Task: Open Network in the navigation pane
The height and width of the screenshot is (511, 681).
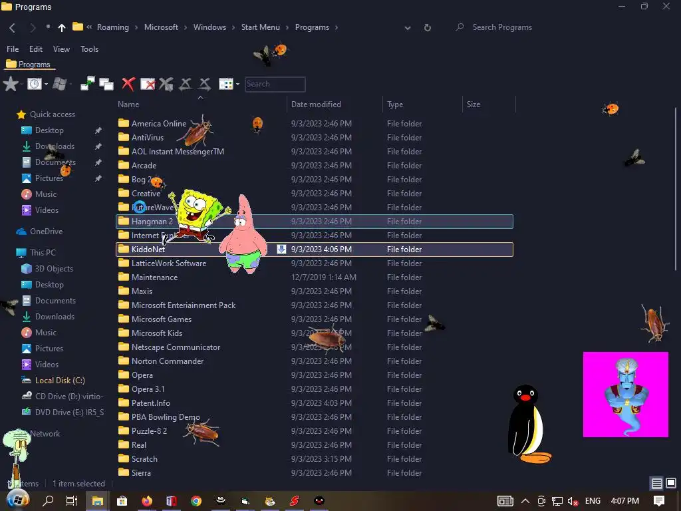Action: coord(45,434)
